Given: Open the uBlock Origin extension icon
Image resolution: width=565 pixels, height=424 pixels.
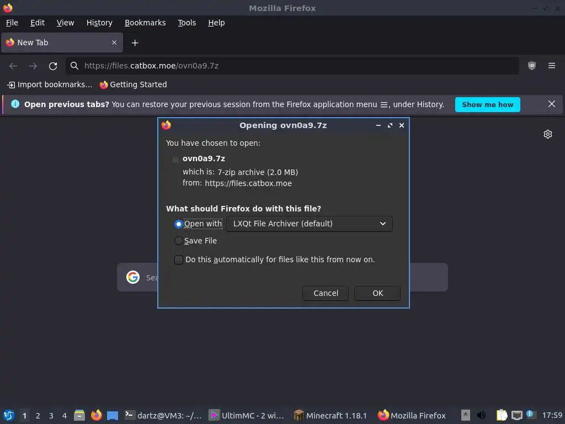Looking at the screenshot, I should point(531,66).
